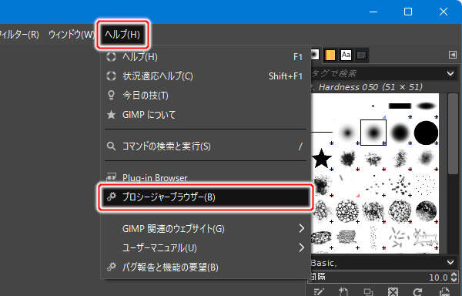Screen dimensions: 462x296
Task: Open the フィルター(R) menu
Action: click(x=19, y=35)
